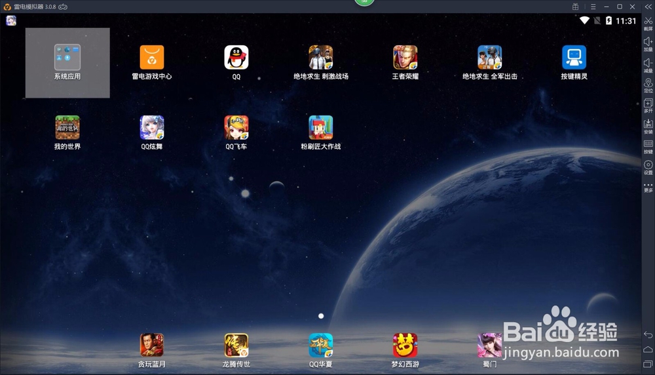Click the green tab at top center
The image size is (655, 375).
pos(364,2)
